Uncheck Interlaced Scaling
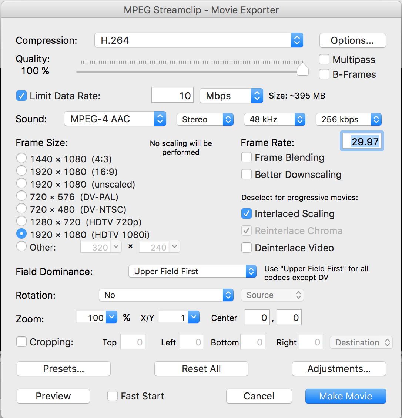Image resolution: width=402 pixels, height=418 pixels. pos(247,213)
